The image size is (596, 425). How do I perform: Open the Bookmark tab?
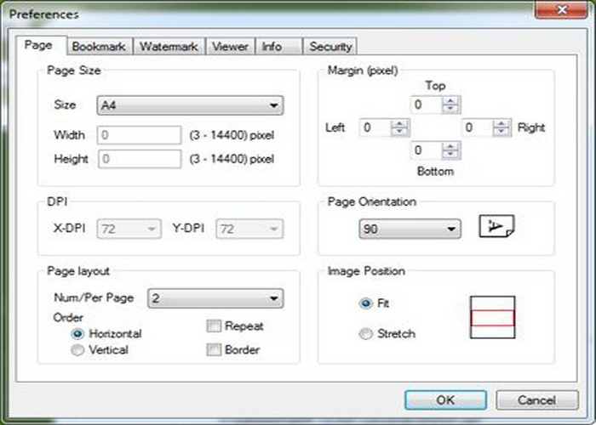coord(100,47)
